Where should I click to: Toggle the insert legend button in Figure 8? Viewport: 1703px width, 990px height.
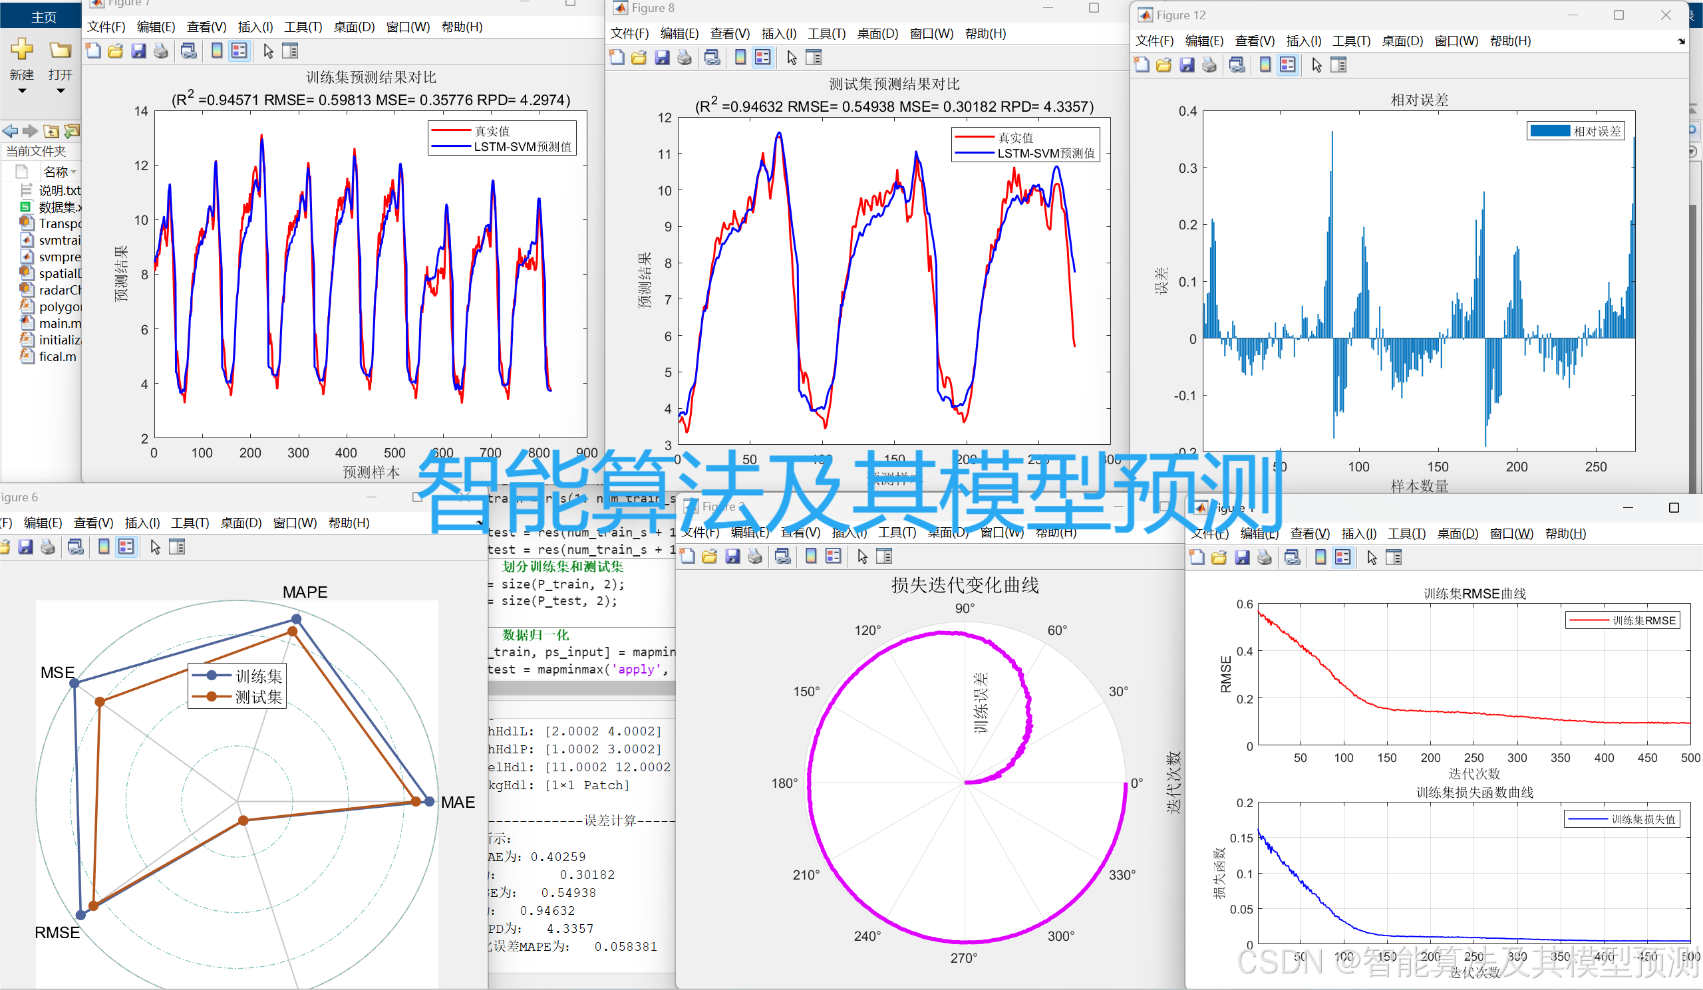(x=763, y=57)
